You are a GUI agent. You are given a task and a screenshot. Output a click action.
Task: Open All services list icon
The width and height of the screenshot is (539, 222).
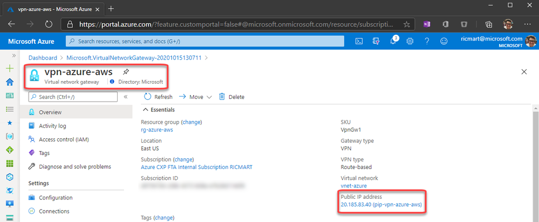point(10,109)
